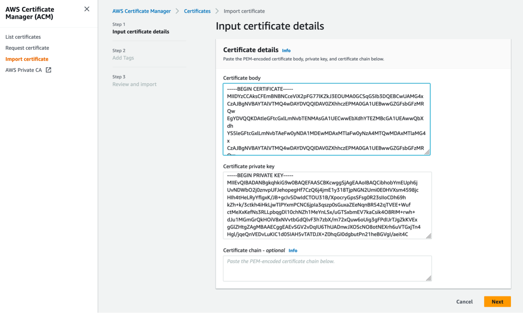Click the Certificate private key label
Image resolution: width=523 pixels, height=314 pixels.
click(249, 167)
